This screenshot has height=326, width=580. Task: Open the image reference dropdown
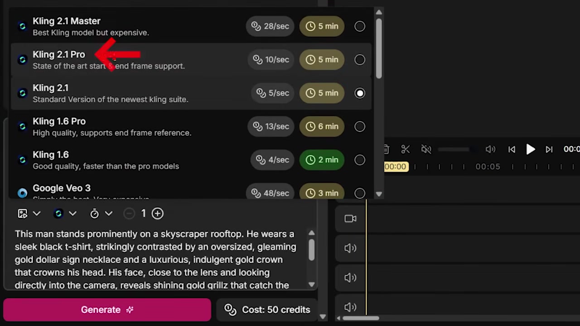pyautogui.click(x=29, y=214)
